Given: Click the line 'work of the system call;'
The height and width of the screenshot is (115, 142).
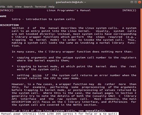Looking at the screenshot, I should (38, 69).
